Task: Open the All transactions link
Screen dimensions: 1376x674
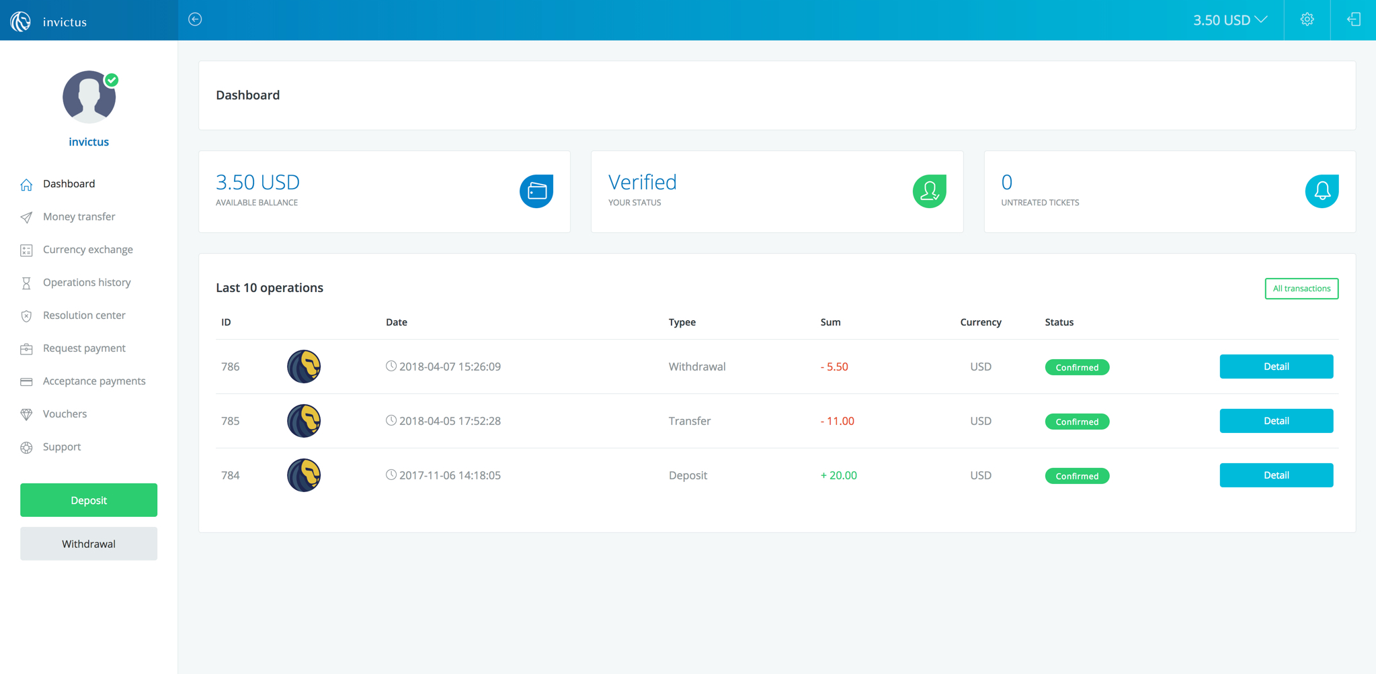Action: pyautogui.click(x=1301, y=289)
